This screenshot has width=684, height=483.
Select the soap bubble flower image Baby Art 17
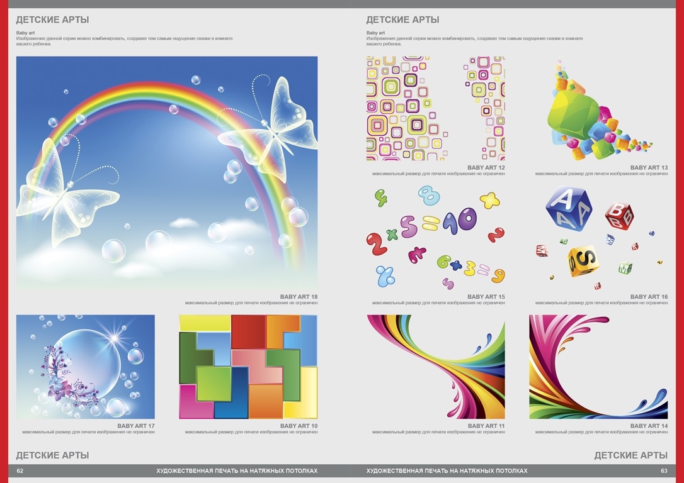85,367
